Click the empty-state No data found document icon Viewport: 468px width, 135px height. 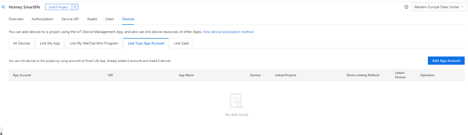[236, 101]
